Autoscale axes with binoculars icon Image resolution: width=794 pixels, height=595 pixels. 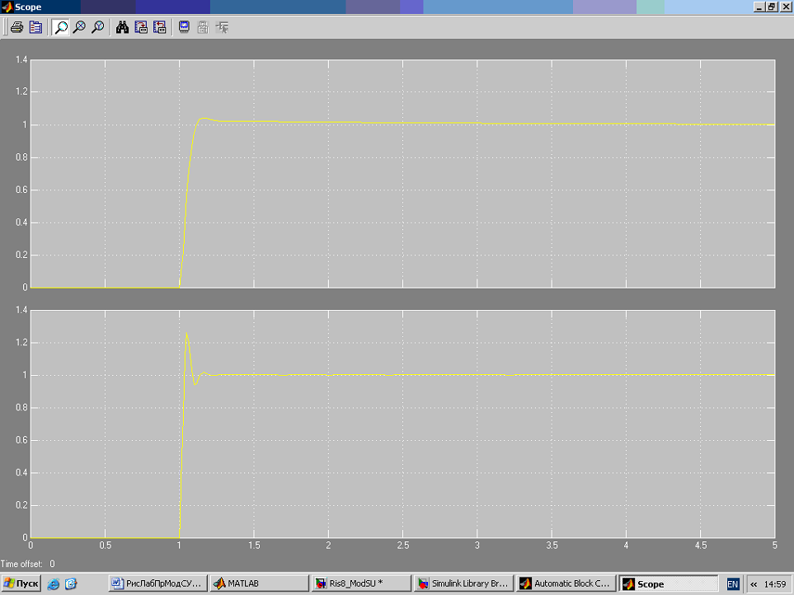click(x=122, y=27)
